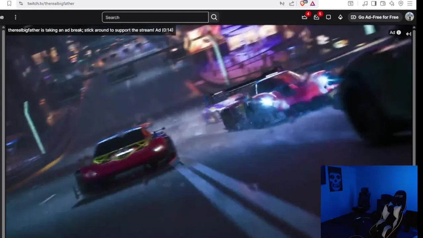The height and width of the screenshot is (238, 423).
Task: Open the Brave Rewards triangle icon
Action: click(312, 4)
